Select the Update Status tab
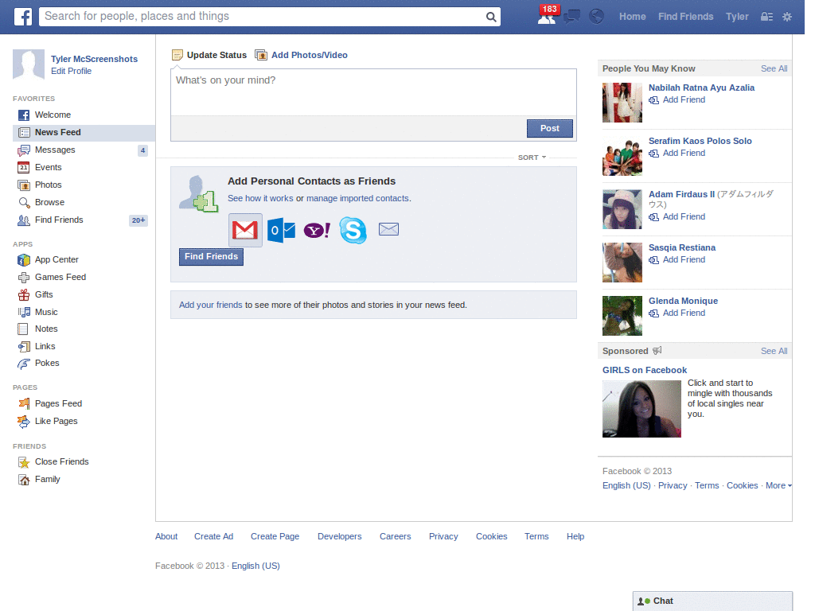The height and width of the screenshot is (611, 815). click(209, 55)
